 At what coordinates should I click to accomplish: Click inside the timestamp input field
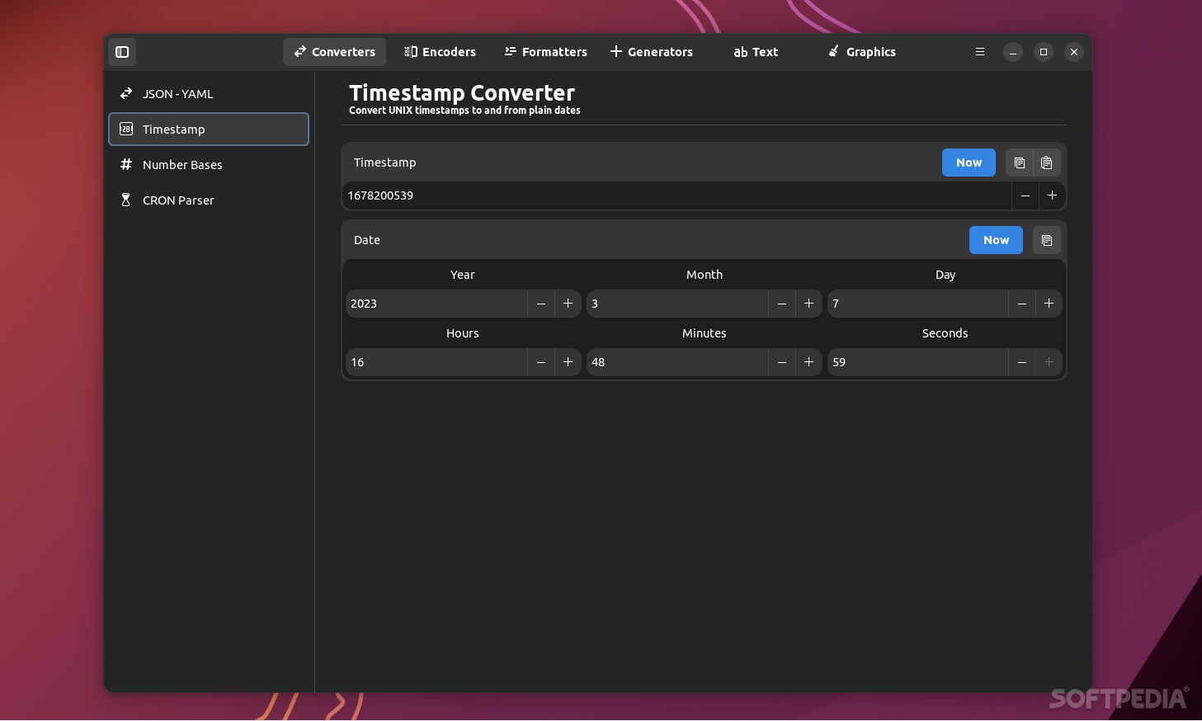point(577,196)
